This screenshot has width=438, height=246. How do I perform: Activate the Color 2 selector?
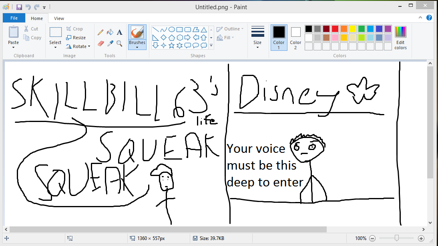[295, 38]
